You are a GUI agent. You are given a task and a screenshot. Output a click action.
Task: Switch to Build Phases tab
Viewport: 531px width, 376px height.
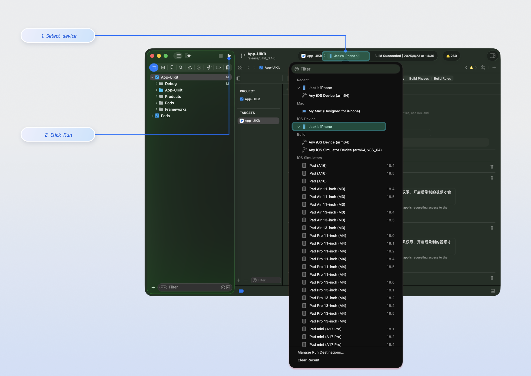click(419, 79)
